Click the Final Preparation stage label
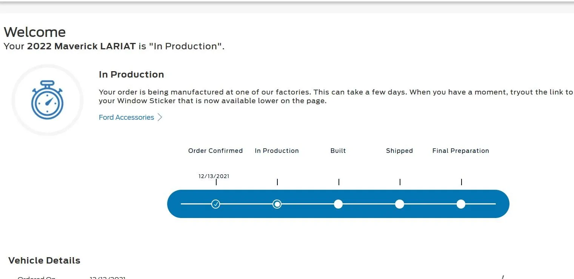The width and height of the screenshot is (574, 279). coord(461,151)
